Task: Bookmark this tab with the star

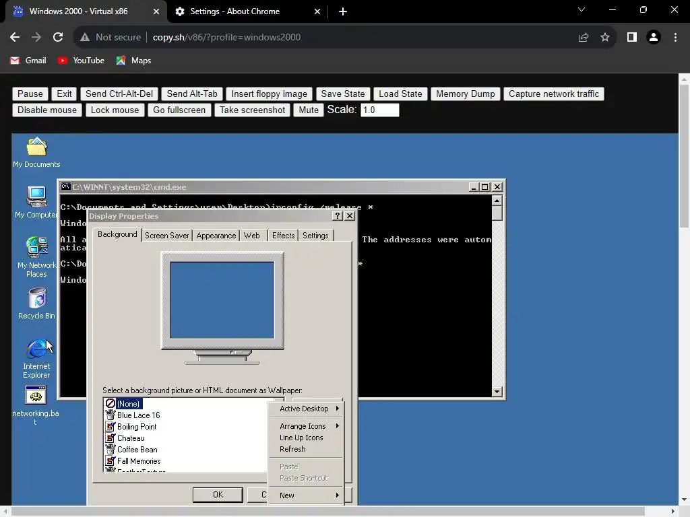Action: coord(605,38)
